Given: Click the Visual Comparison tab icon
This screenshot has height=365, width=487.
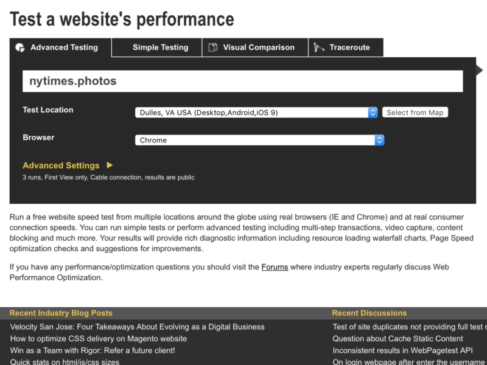Looking at the screenshot, I should click(212, 47).
